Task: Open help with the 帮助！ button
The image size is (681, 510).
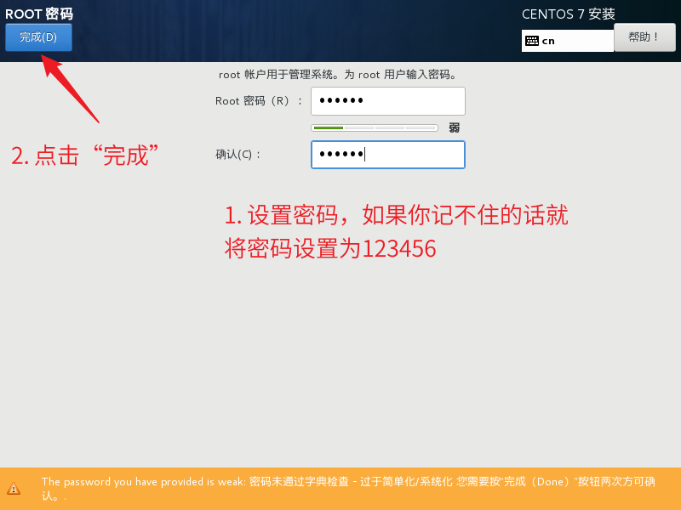Action: point(644,37)
